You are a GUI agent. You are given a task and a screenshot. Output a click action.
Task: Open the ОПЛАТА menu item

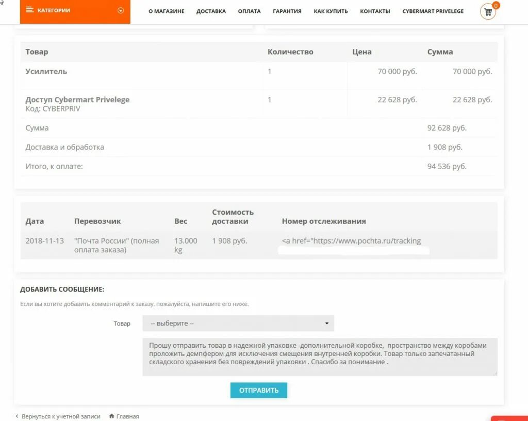pos(250,11)
